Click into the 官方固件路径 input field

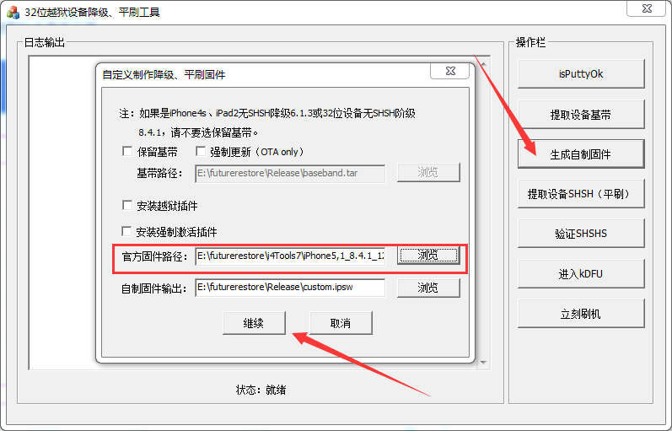pyautogui.click(x=290, y=256)
